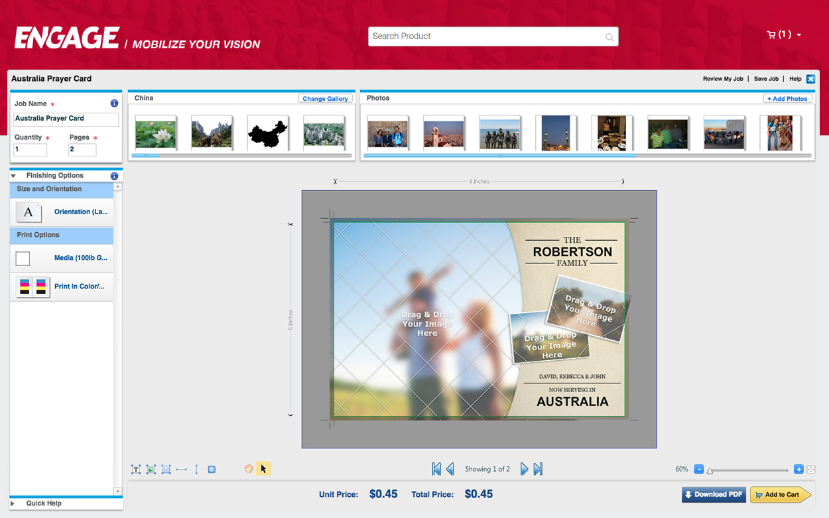The height and width of the screenshot is (518, 829).
Task: Select the text box tool
Action: (x=136, y=469)
